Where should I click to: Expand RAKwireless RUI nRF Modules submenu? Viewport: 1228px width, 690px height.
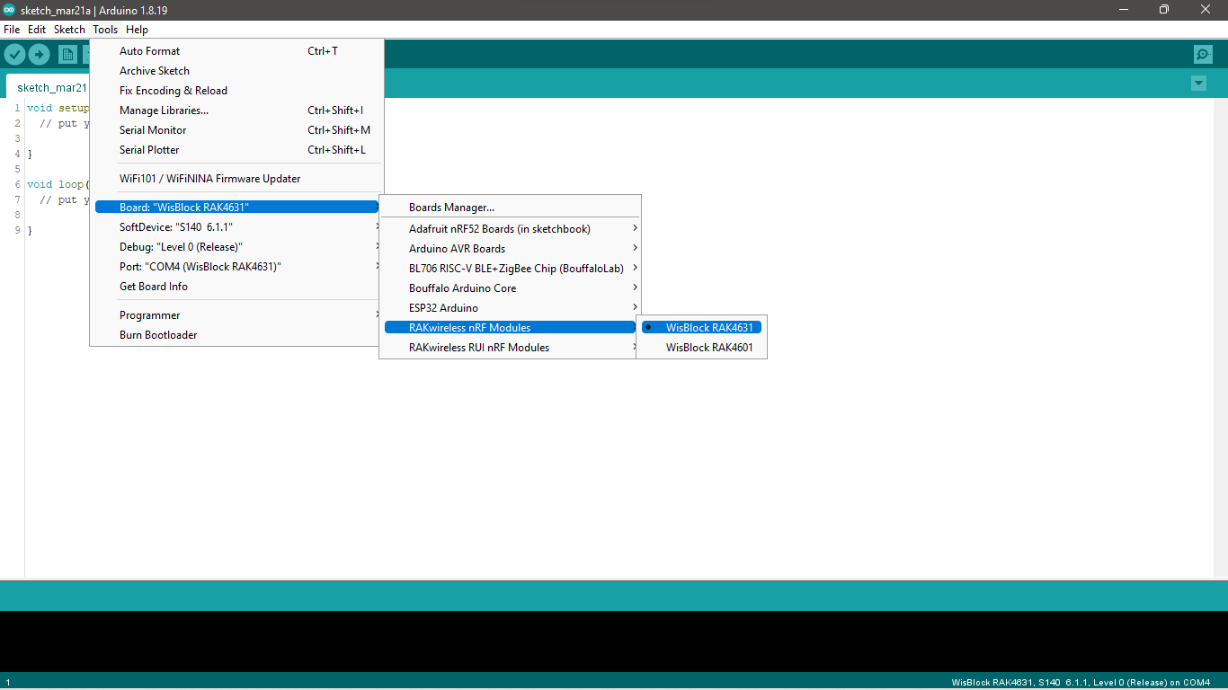pos(510,348)
